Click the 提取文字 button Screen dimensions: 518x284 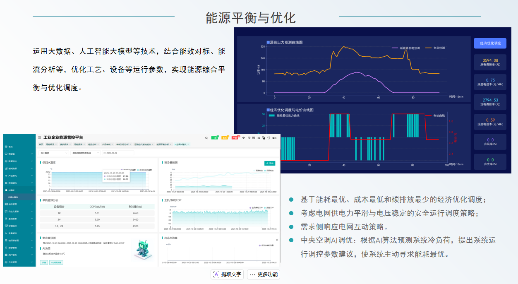coord(227,274)
